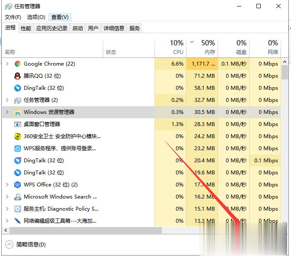Click the horizontal scrollbar thumb
The image size is (291, 259).
(86, 231)
